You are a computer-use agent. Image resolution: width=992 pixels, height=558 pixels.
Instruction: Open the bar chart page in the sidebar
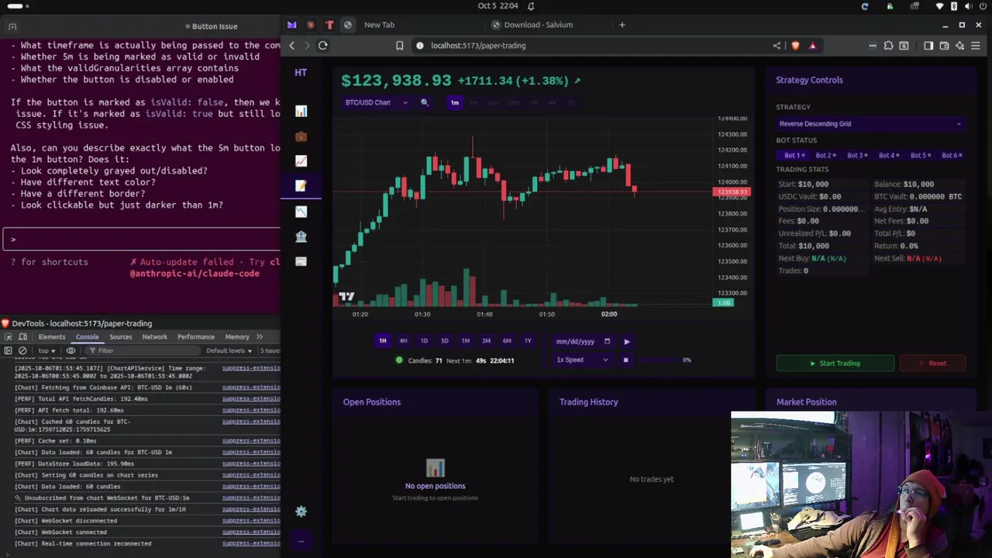[x=301, y=112]
